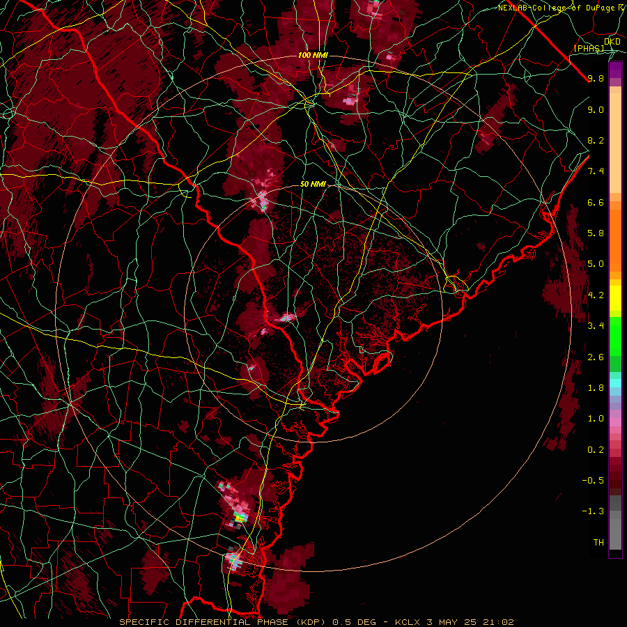Pick the yellow segment of the color bar
The image size is (627, 627).
[x=615, y=298]
